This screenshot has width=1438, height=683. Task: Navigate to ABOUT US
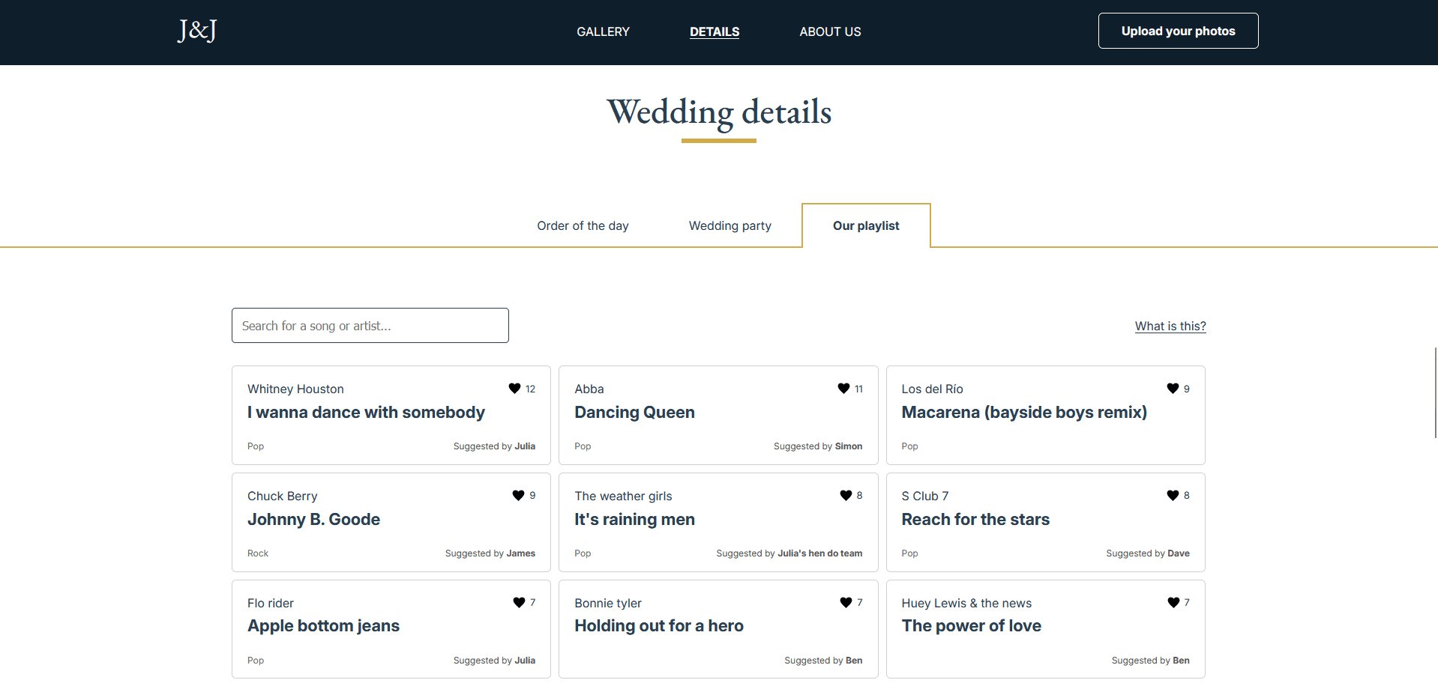click(x=830, y=31)
